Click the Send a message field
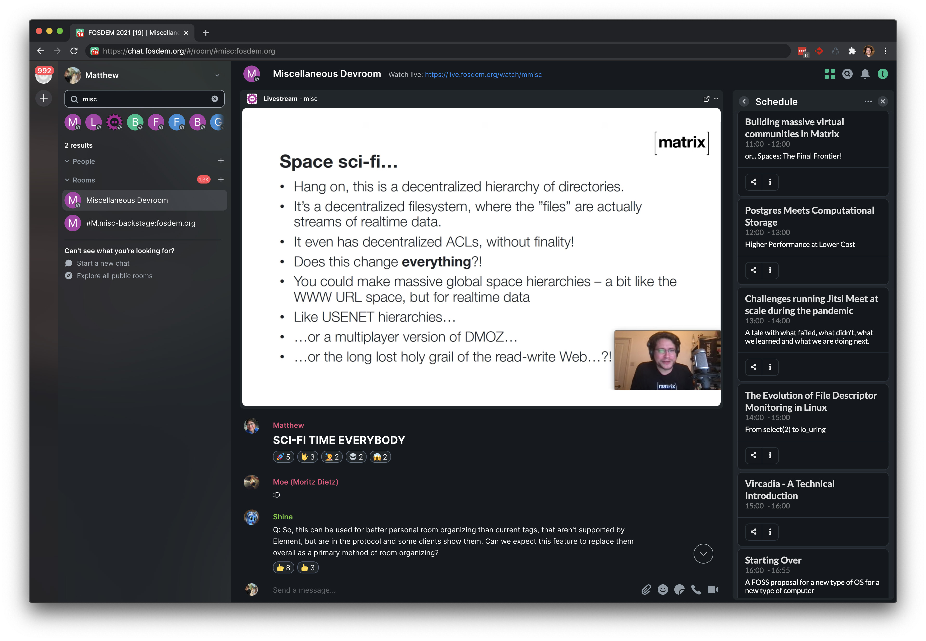 (x=442, y=590)
